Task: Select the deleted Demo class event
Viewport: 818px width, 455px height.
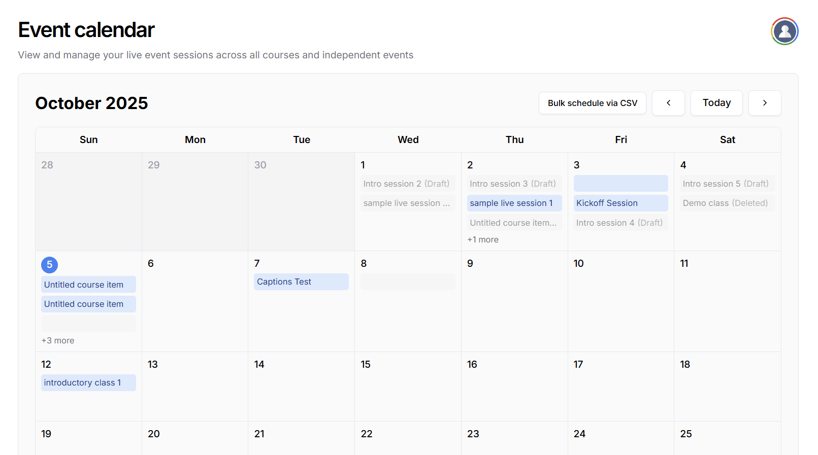Action: 727,203
